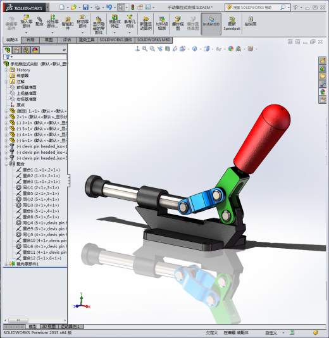Click the Bill of Materials (材料明细表) tool

(x=162, y=23)
